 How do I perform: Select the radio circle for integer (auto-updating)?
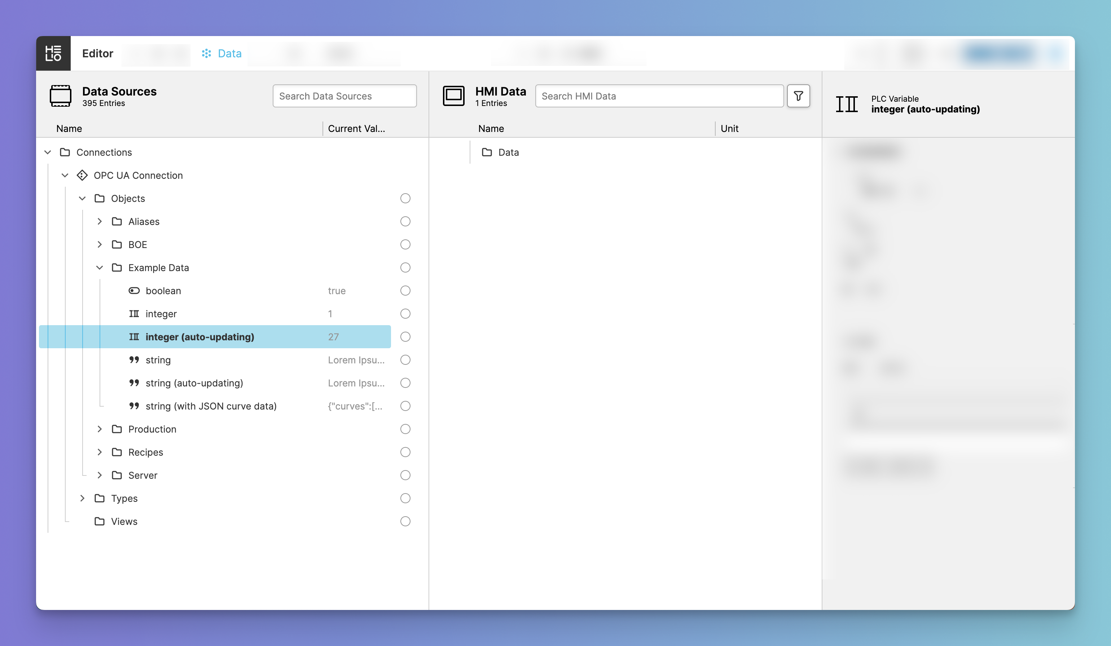(405, 337)
